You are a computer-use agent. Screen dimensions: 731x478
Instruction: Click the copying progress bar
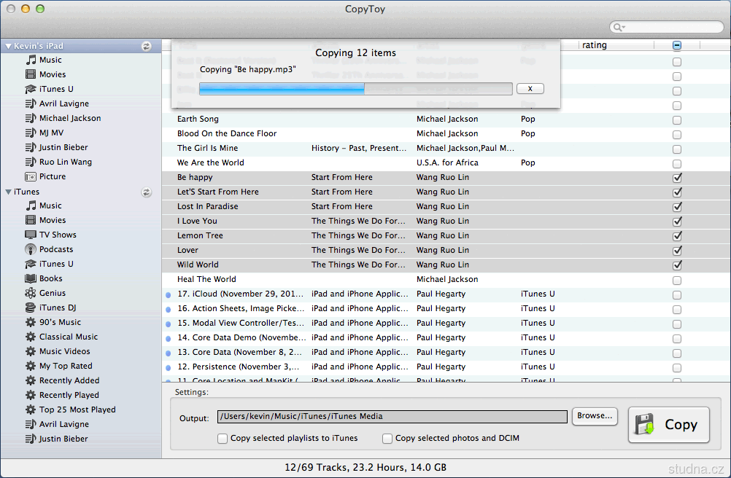pyautogui.click(x=356, y=88)
